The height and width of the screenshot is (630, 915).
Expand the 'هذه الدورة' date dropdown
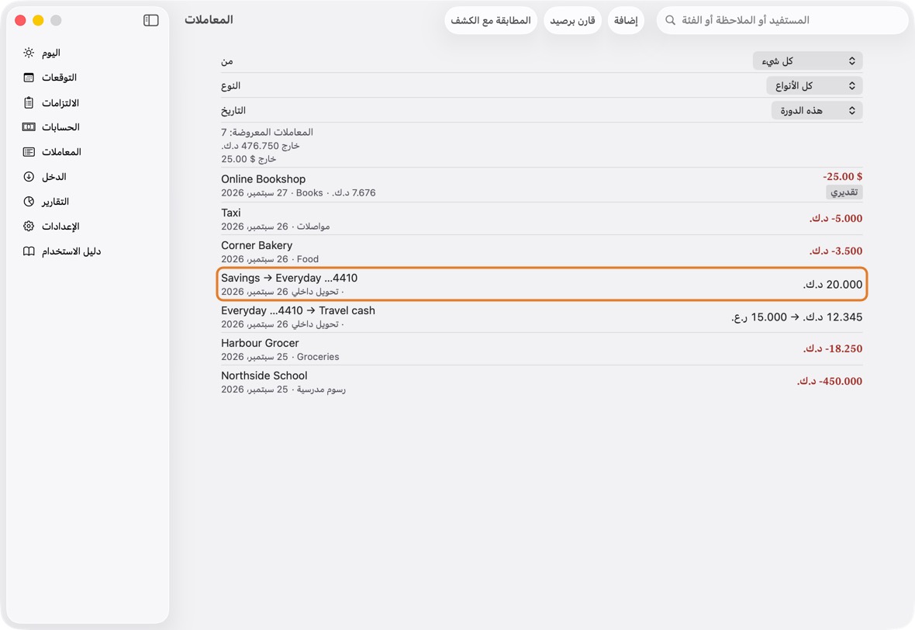817,110
